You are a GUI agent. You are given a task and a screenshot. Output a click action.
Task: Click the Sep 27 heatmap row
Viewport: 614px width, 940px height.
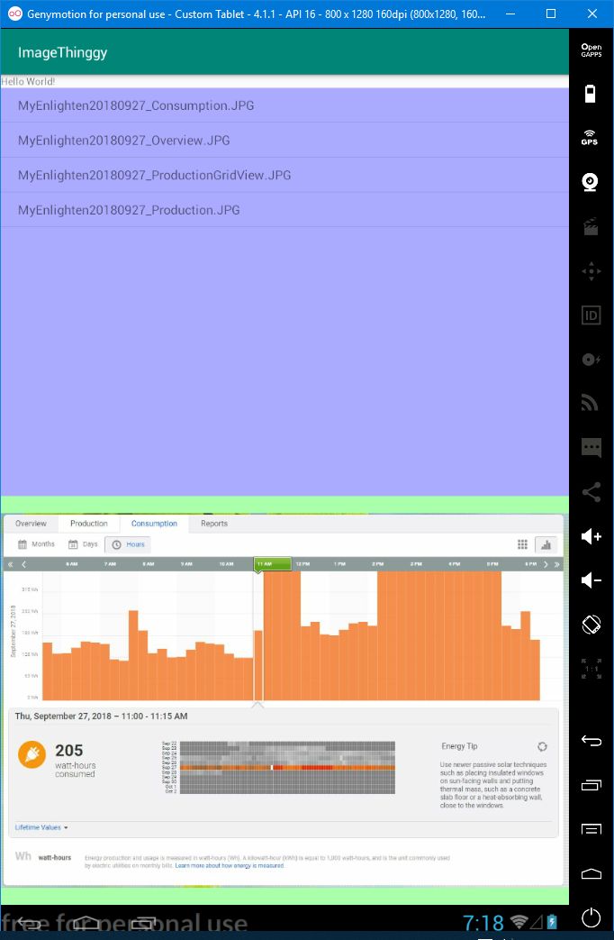pos(287,767)
